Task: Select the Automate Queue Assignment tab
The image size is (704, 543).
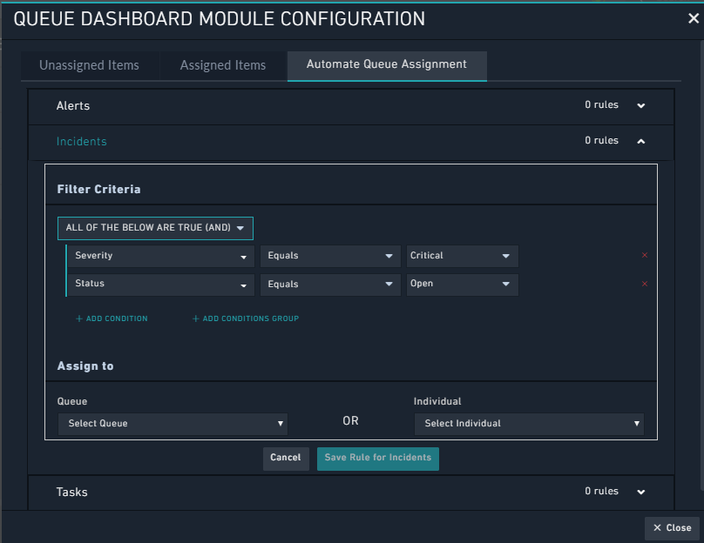Action: (x=387, y=65)
